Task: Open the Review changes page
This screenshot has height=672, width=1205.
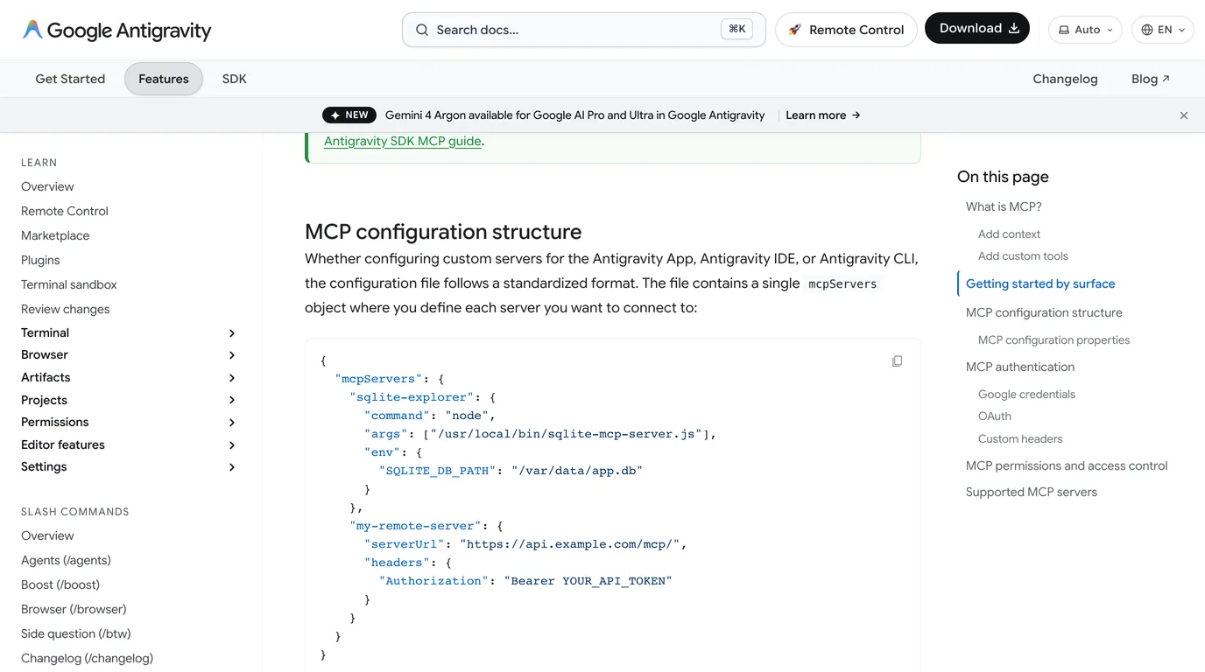Action: point(66,309)
